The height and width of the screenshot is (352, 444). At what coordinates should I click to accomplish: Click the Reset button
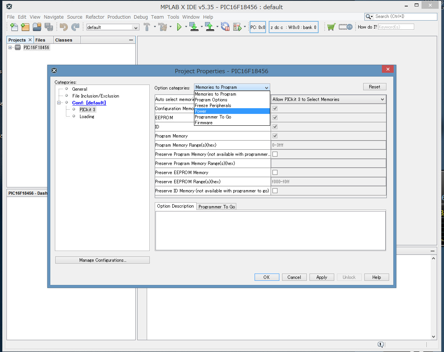[x=375, y=87]
